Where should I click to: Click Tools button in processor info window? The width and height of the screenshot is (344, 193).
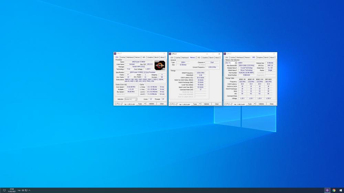(140, 104)
